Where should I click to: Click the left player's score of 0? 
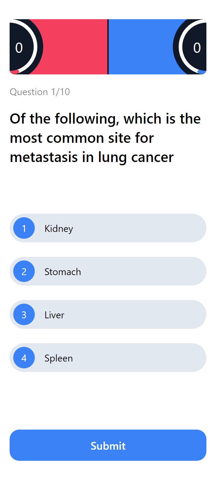click(x=19, y=48)
